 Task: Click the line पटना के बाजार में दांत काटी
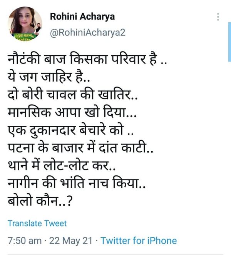click(x=80, y=148)
